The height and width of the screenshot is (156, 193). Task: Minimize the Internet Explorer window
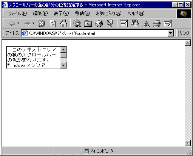pyautogui.click(x=174, y=5)
